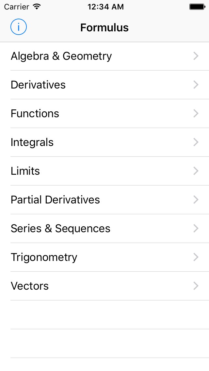Open Partial Derivatives formulas

(x=55, y=200)
